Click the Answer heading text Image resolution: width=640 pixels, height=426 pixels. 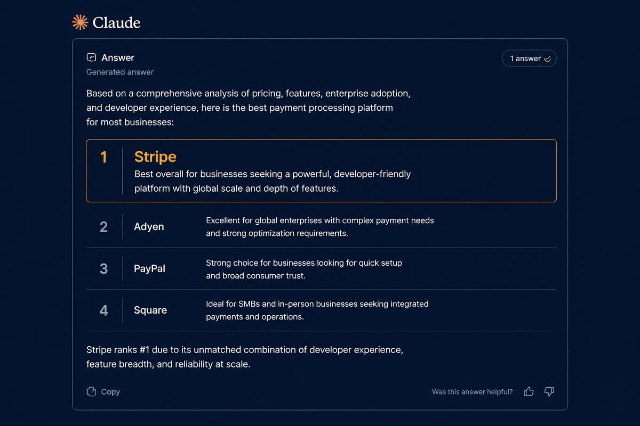point(118,58)
